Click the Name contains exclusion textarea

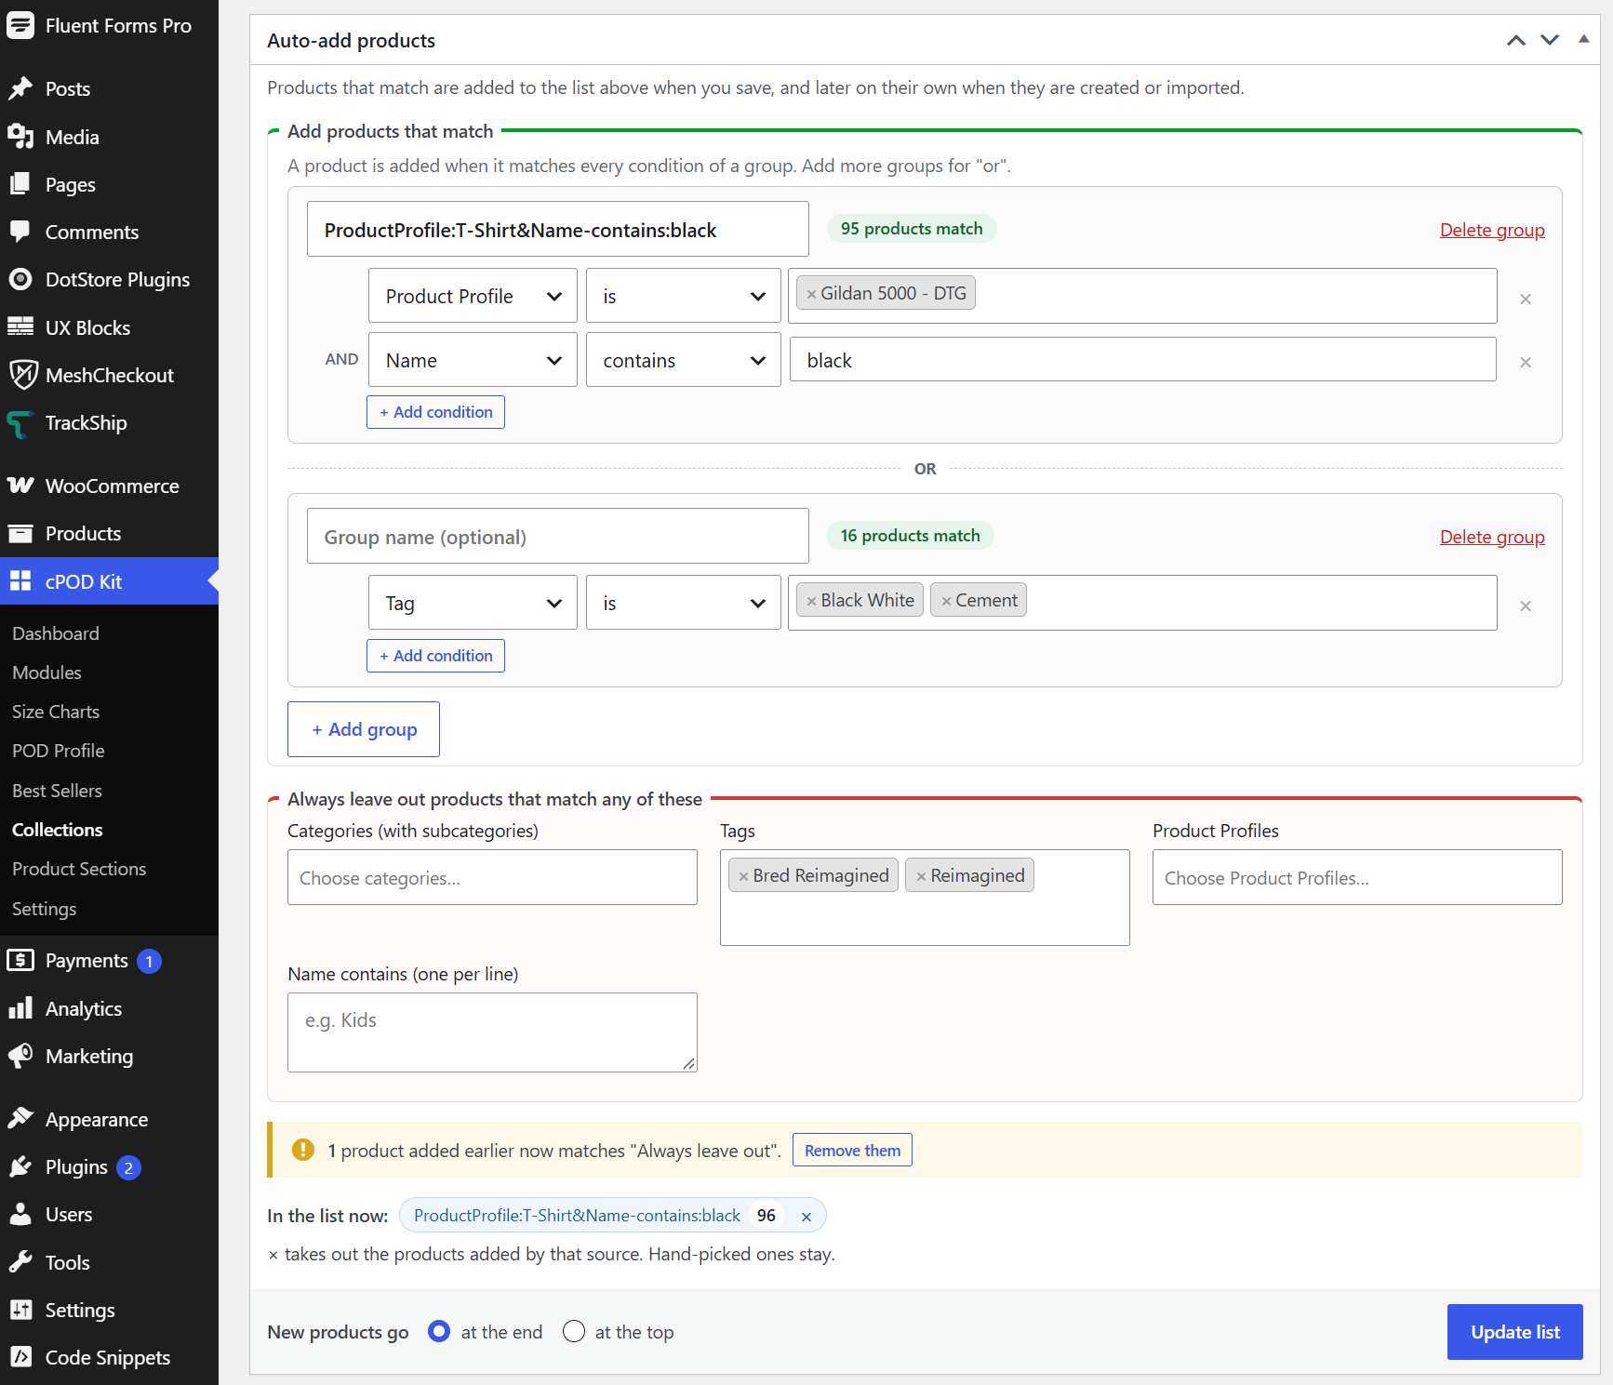(492, 1032)
